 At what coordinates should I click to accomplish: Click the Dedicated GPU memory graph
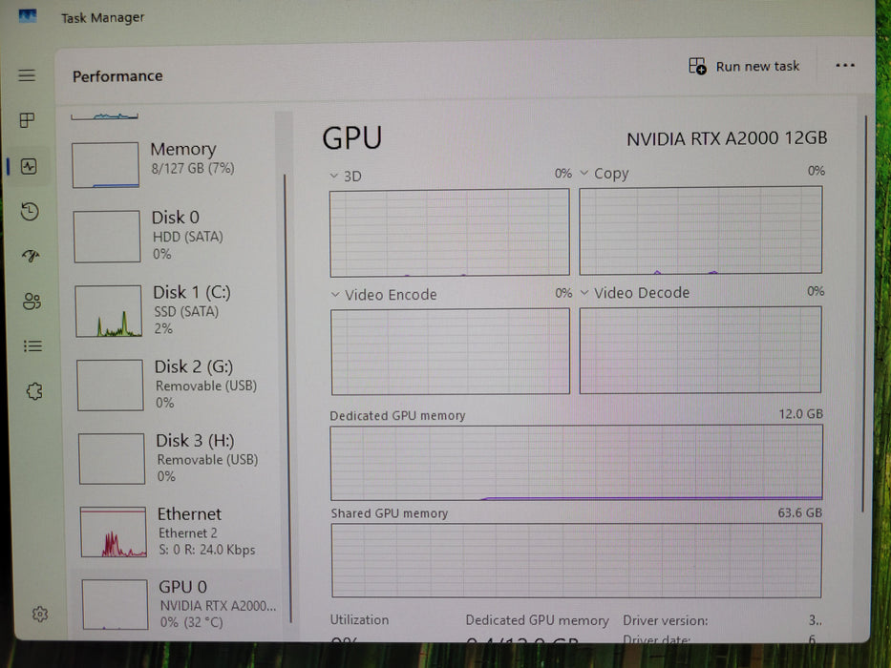click(576, 463)
